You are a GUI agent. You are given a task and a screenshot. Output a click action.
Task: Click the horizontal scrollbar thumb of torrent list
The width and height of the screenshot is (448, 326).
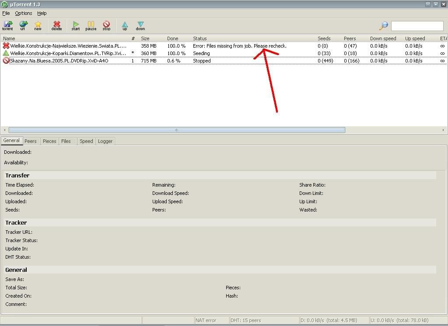click(x=177, y=130)
